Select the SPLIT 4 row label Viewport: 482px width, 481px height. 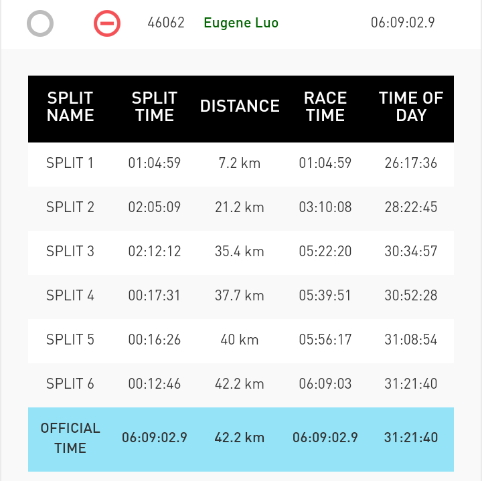(70, 296)
